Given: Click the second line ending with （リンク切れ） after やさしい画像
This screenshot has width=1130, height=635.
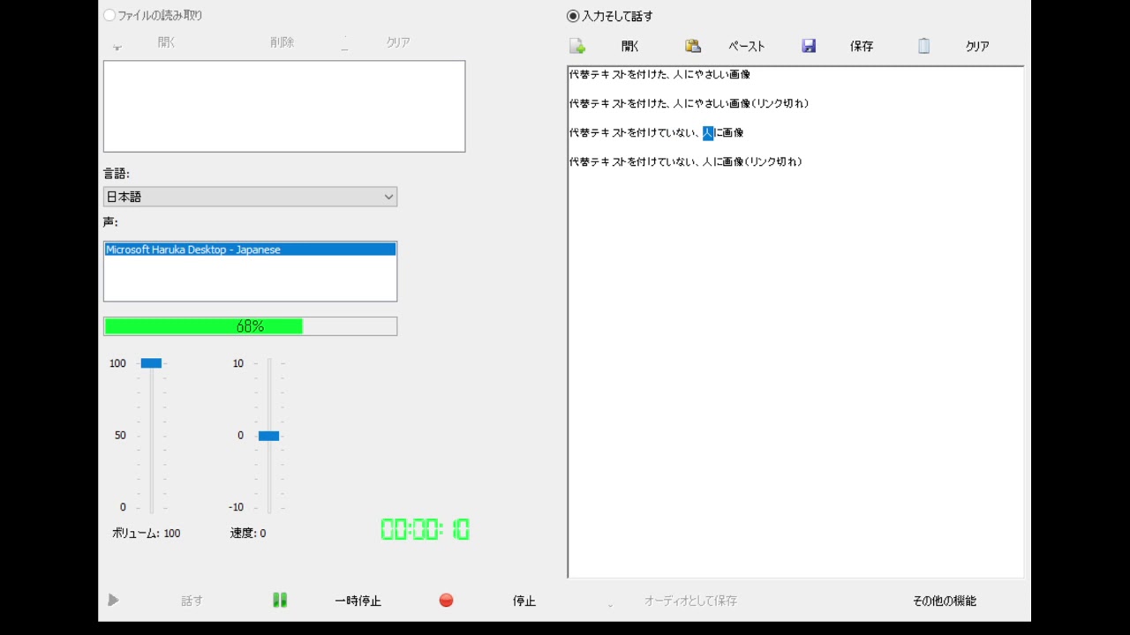Looking at the screenshot, I should click(689, 104).
